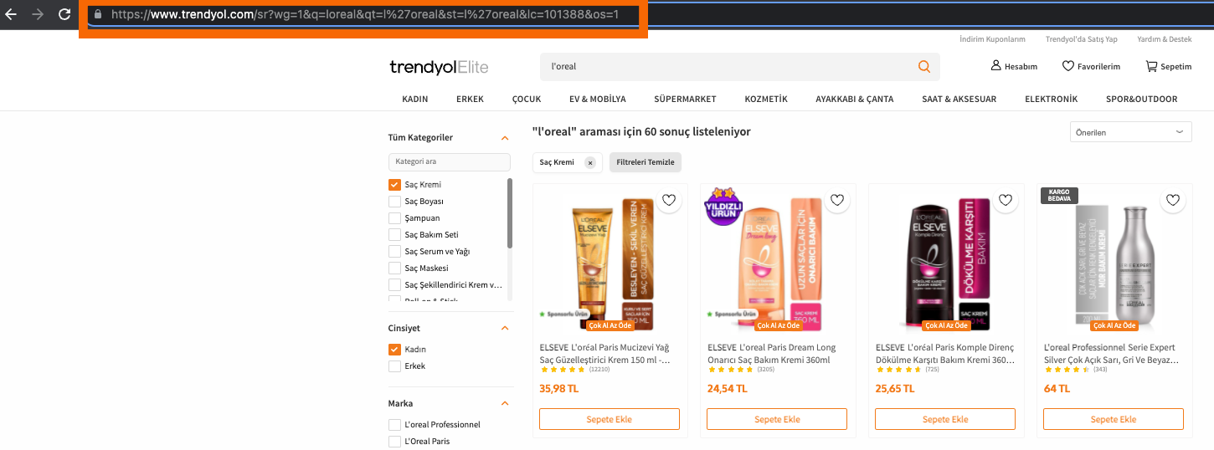Collapse the Tüm Kategoriler section
Image resolution: width=1214 pixels, height=450 pixels.
504,138
